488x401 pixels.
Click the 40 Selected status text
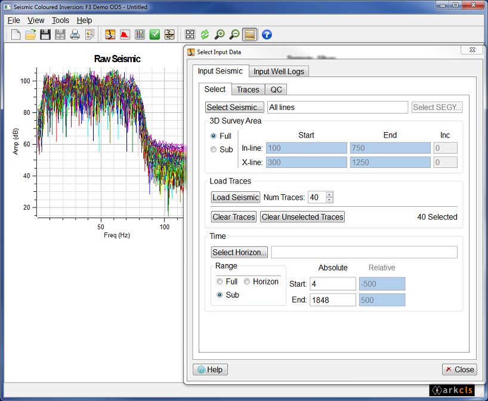pyautogui.click(x=437, y=217)
